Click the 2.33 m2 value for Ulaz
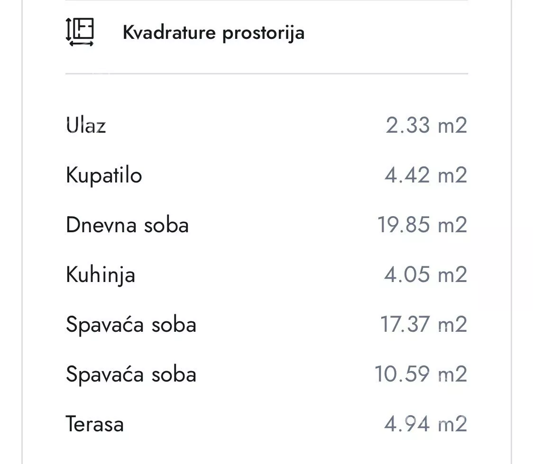Screen dimensions: 533x464 click(426, 125)
